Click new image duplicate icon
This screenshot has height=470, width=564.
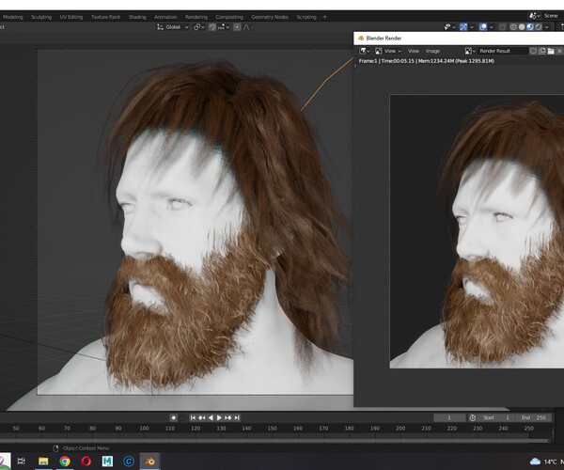tap(542, 51)
